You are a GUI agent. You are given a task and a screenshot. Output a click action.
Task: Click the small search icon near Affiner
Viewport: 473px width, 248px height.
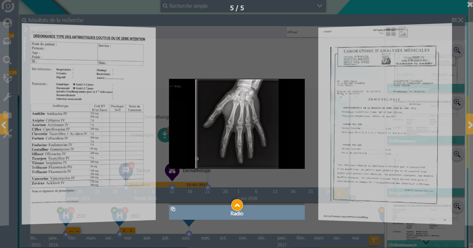coord(381,32)
